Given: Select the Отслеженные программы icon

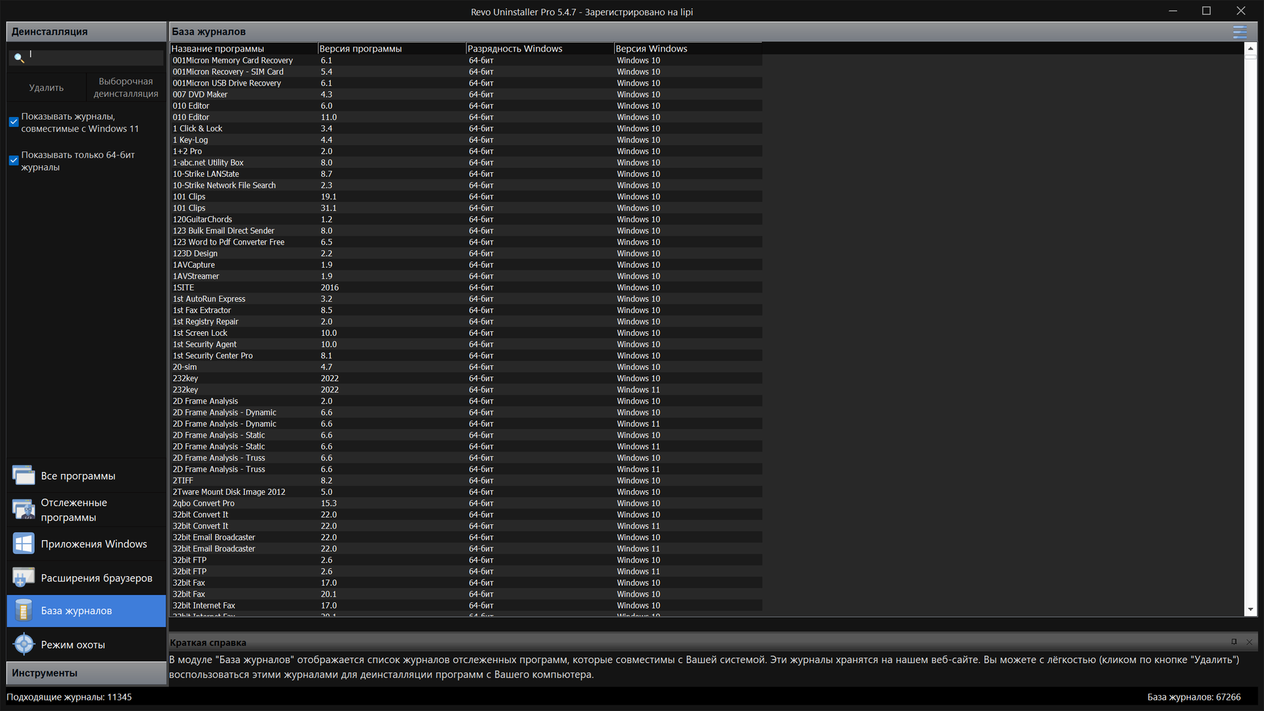Looking at the screenshot, I should pos(24,510).
